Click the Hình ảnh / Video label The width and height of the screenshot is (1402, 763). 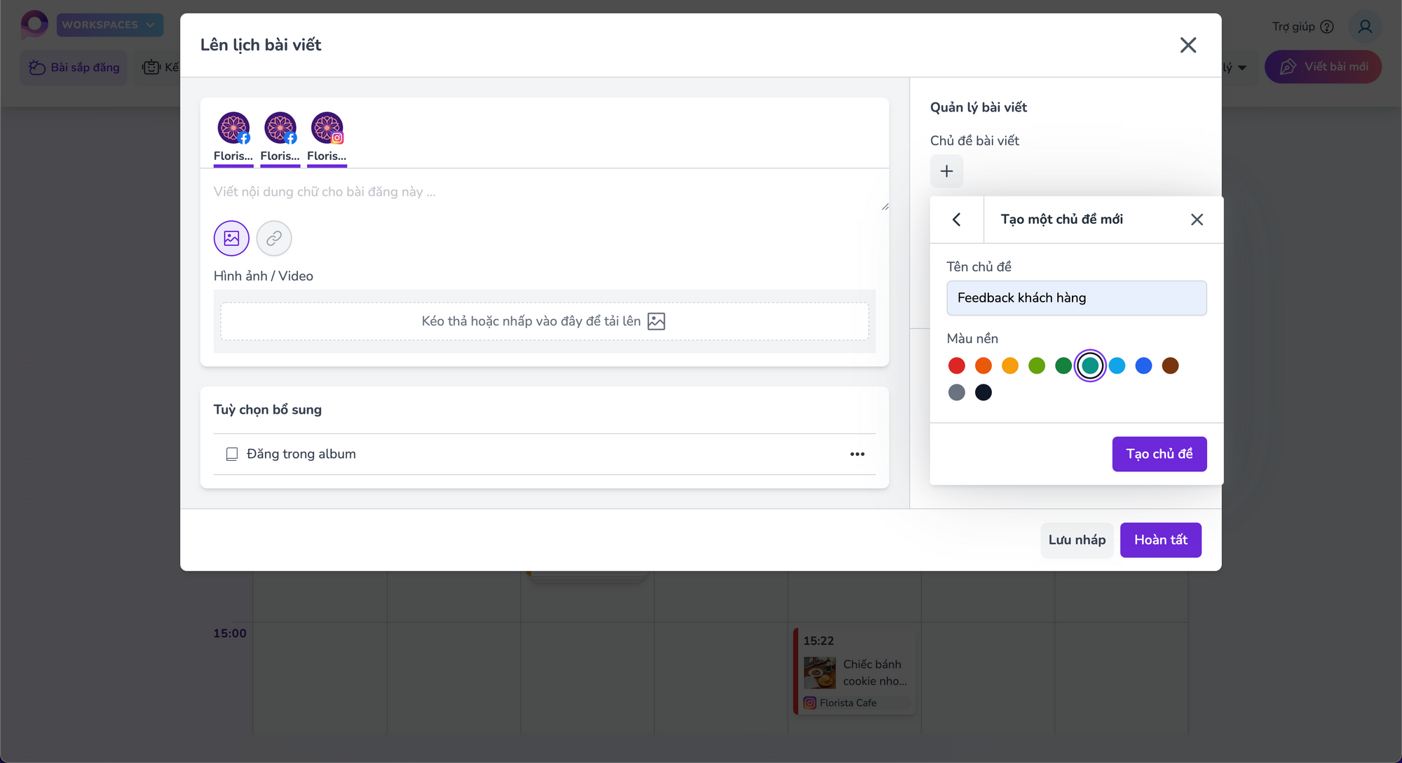tap(264, 276)
